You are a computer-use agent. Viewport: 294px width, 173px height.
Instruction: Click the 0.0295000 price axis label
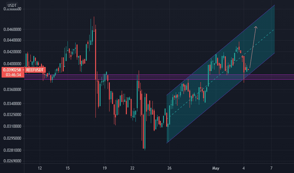click(12, 138)
